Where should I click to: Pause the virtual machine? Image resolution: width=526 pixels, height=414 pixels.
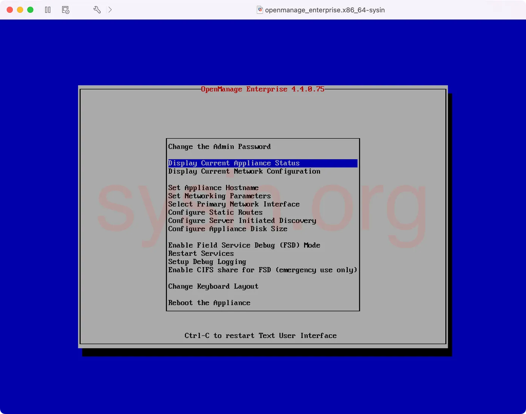[x=48, y=10]
